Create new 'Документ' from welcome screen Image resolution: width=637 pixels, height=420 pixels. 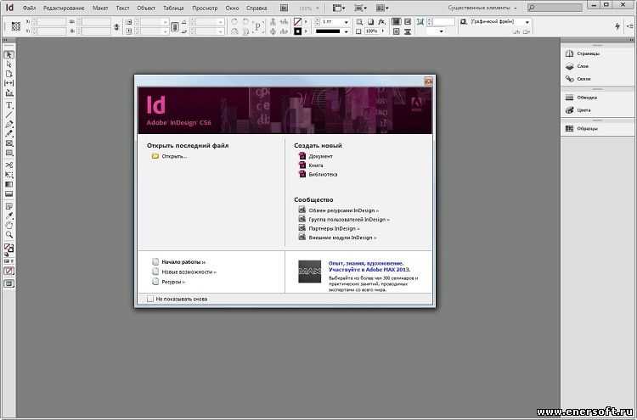pyautogui.click(x=320, y=156)
